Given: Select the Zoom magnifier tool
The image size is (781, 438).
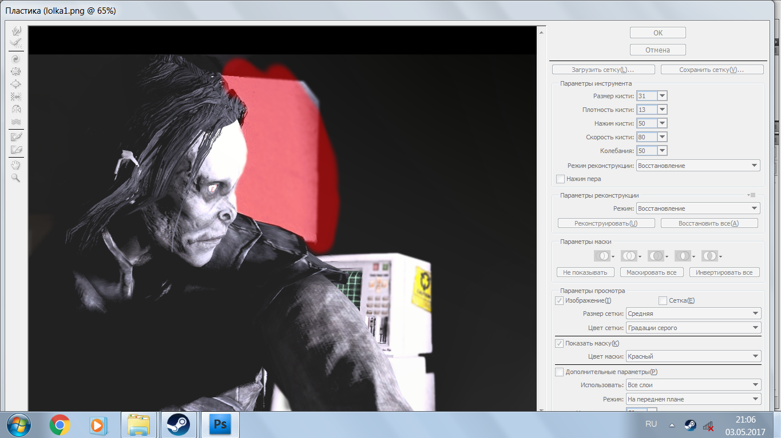Looking at the screenshot, I should coord(16,178).
